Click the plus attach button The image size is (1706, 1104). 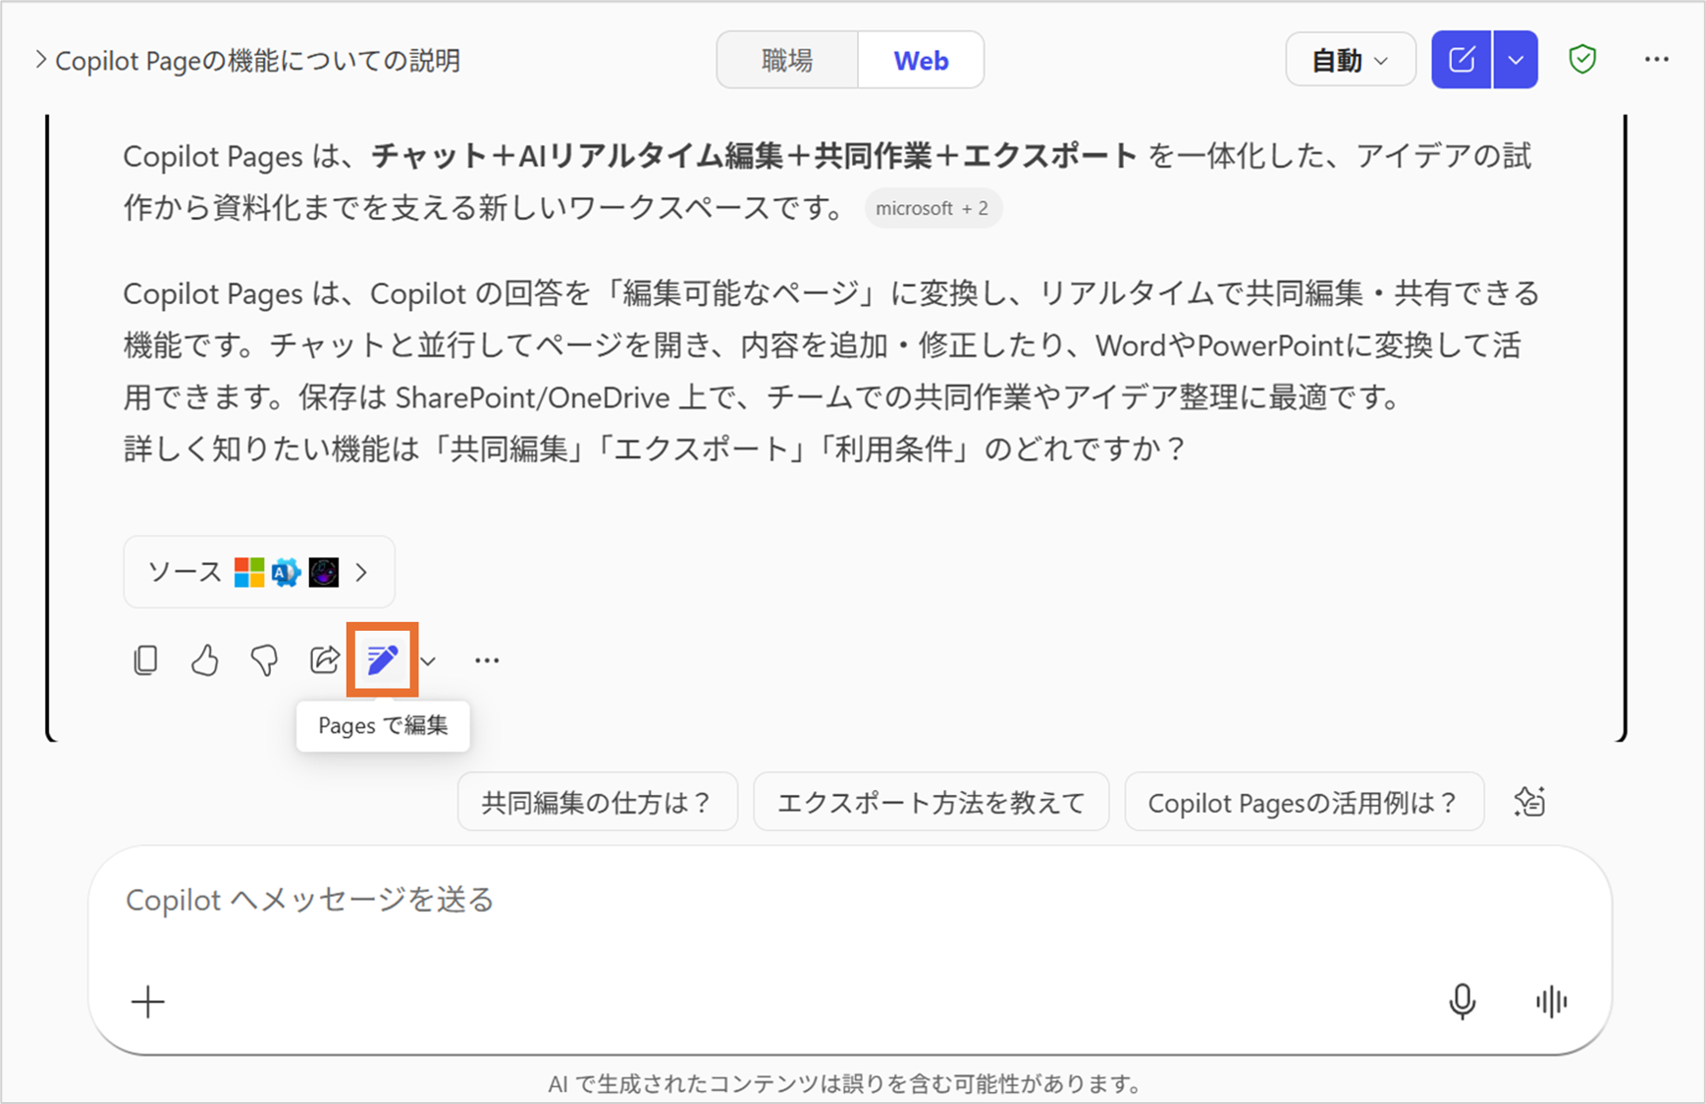148,1001
